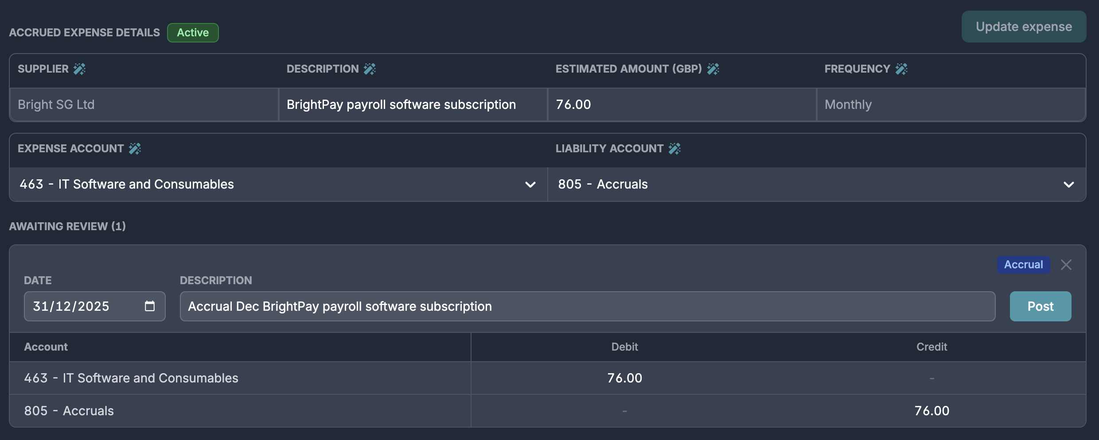This screenshot has height=440, width=1099.
Task: Edit the date 31/12/2025 field
Action: click(x=94, y=306)
